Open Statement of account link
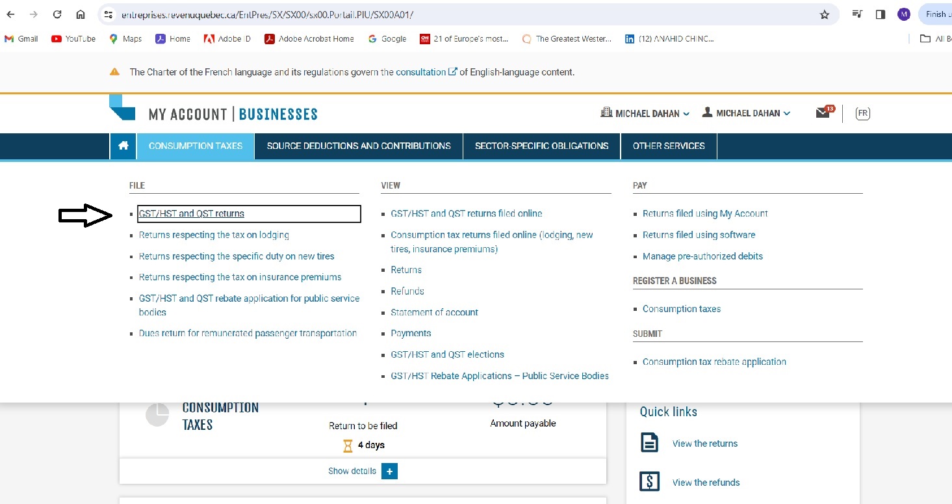Image resolution: width=952 pixels, height=504 pixels. pos(434,312)
